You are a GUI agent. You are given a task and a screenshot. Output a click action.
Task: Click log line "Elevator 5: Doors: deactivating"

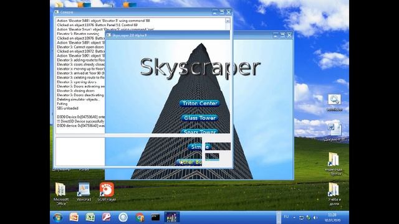coord(80,95)
